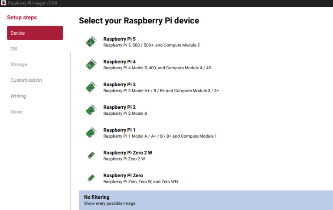The image size is (333, 210).
Task: Select the No filtering option
Action: point(206,200)
